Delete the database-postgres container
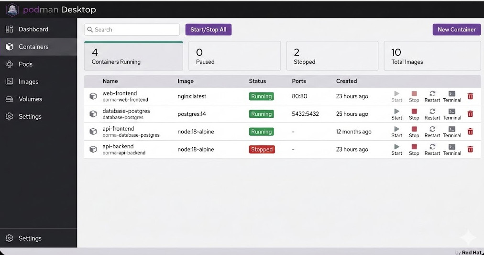The width and height of the screenshot is (484, 255). 470,114
